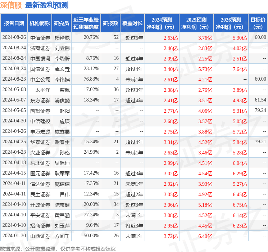This screenshot has width=268, height=252.
Task: Click the 6.40亿 net profit forecast
Action: 205,236
